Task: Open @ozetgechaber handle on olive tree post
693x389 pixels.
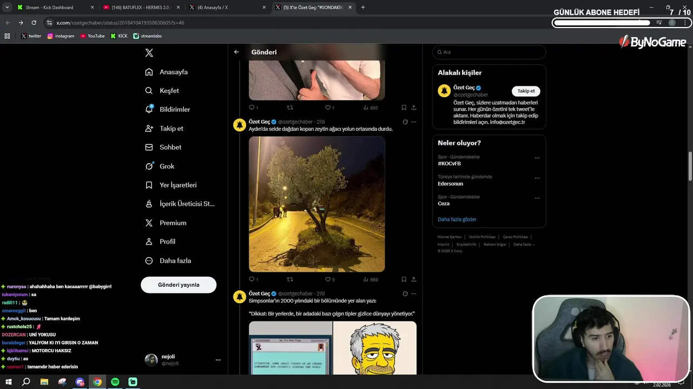Action: tap(296, 122)
